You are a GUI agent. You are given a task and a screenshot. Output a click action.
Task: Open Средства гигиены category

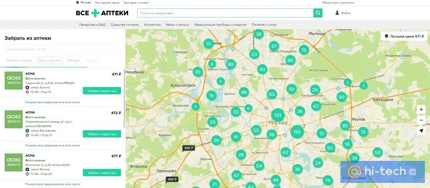[125, 25]
